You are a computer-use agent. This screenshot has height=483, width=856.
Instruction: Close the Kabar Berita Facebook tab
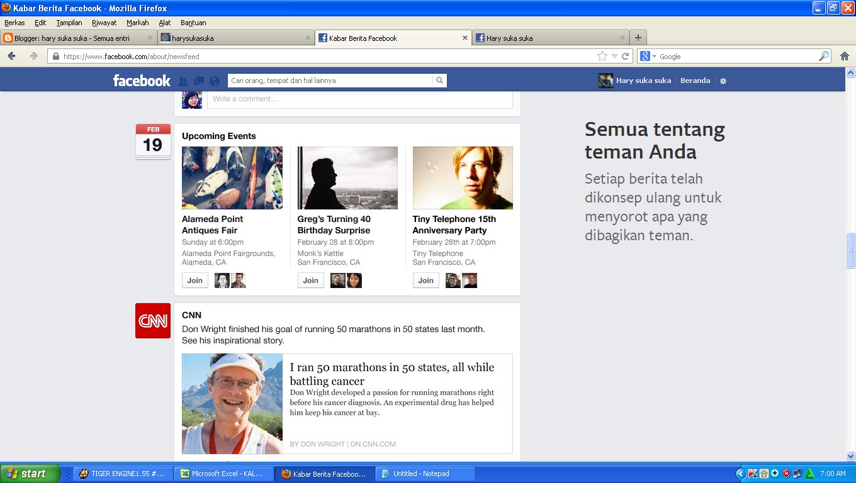[465, 38]
